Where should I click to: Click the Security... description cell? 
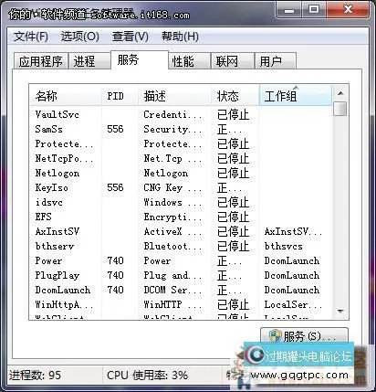pos(172,129)
